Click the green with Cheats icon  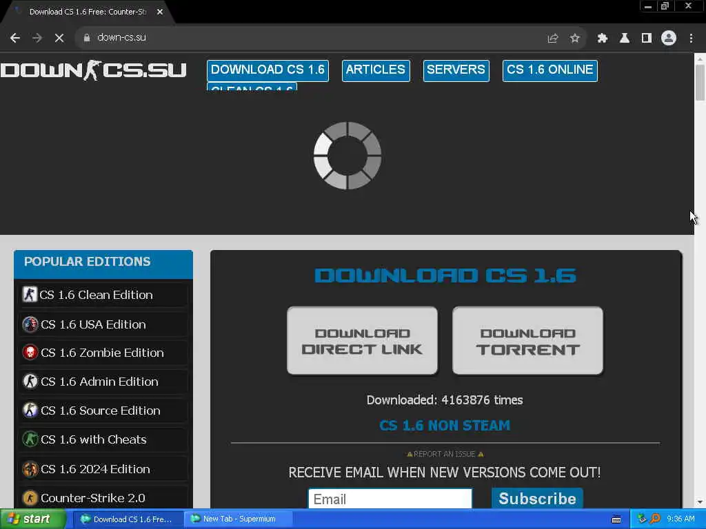tap(30, 439)
